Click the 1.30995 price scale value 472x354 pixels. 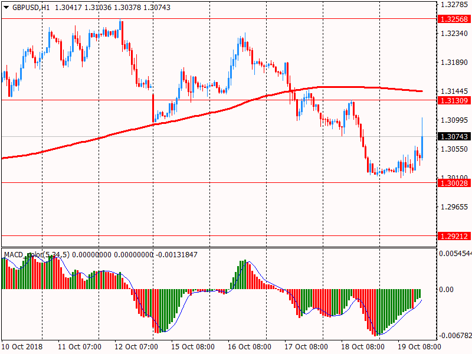tap(454, 120)
